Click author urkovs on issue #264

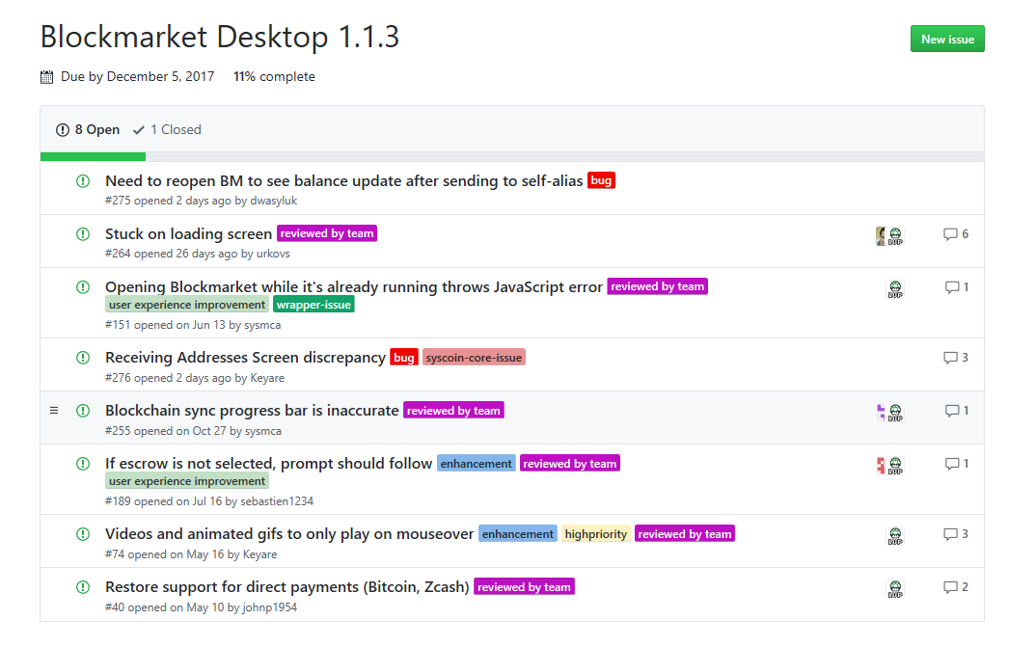tap(273, 254)
